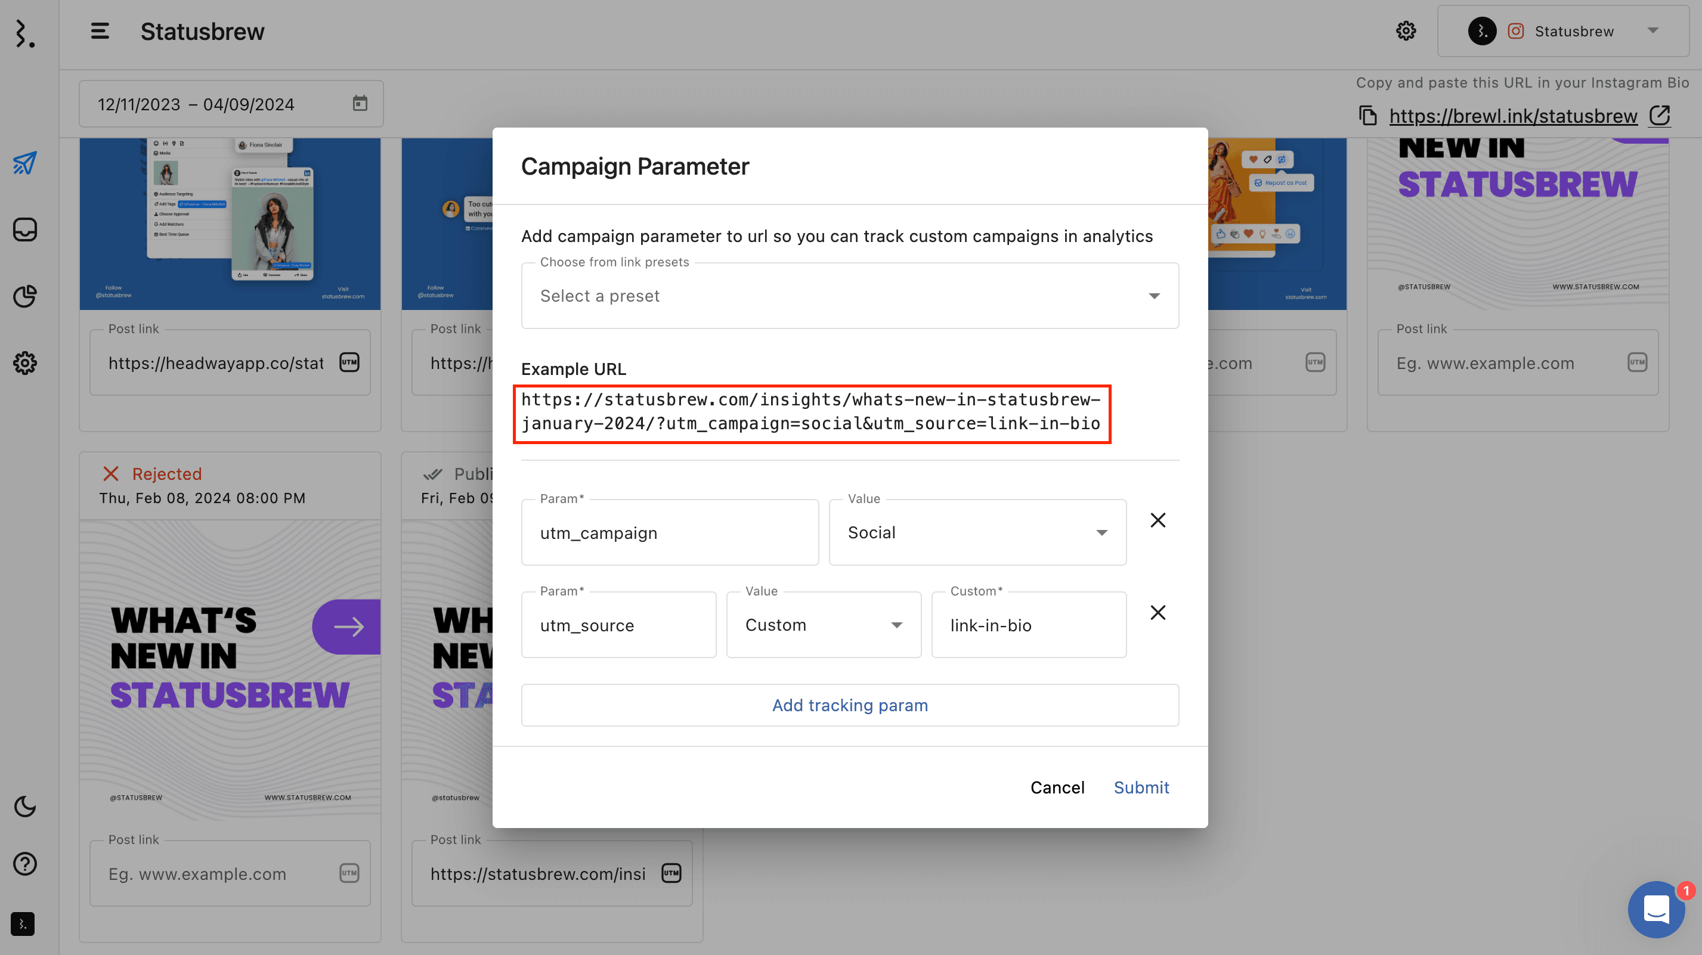Open the calendar icon in date range
Image resolution: width=1702 pixels, height=955 pixels.
(x=360, y=103)
